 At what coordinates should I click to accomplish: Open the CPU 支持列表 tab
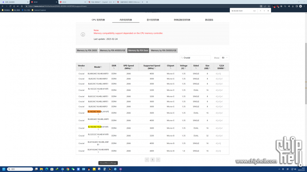[98, 20]
